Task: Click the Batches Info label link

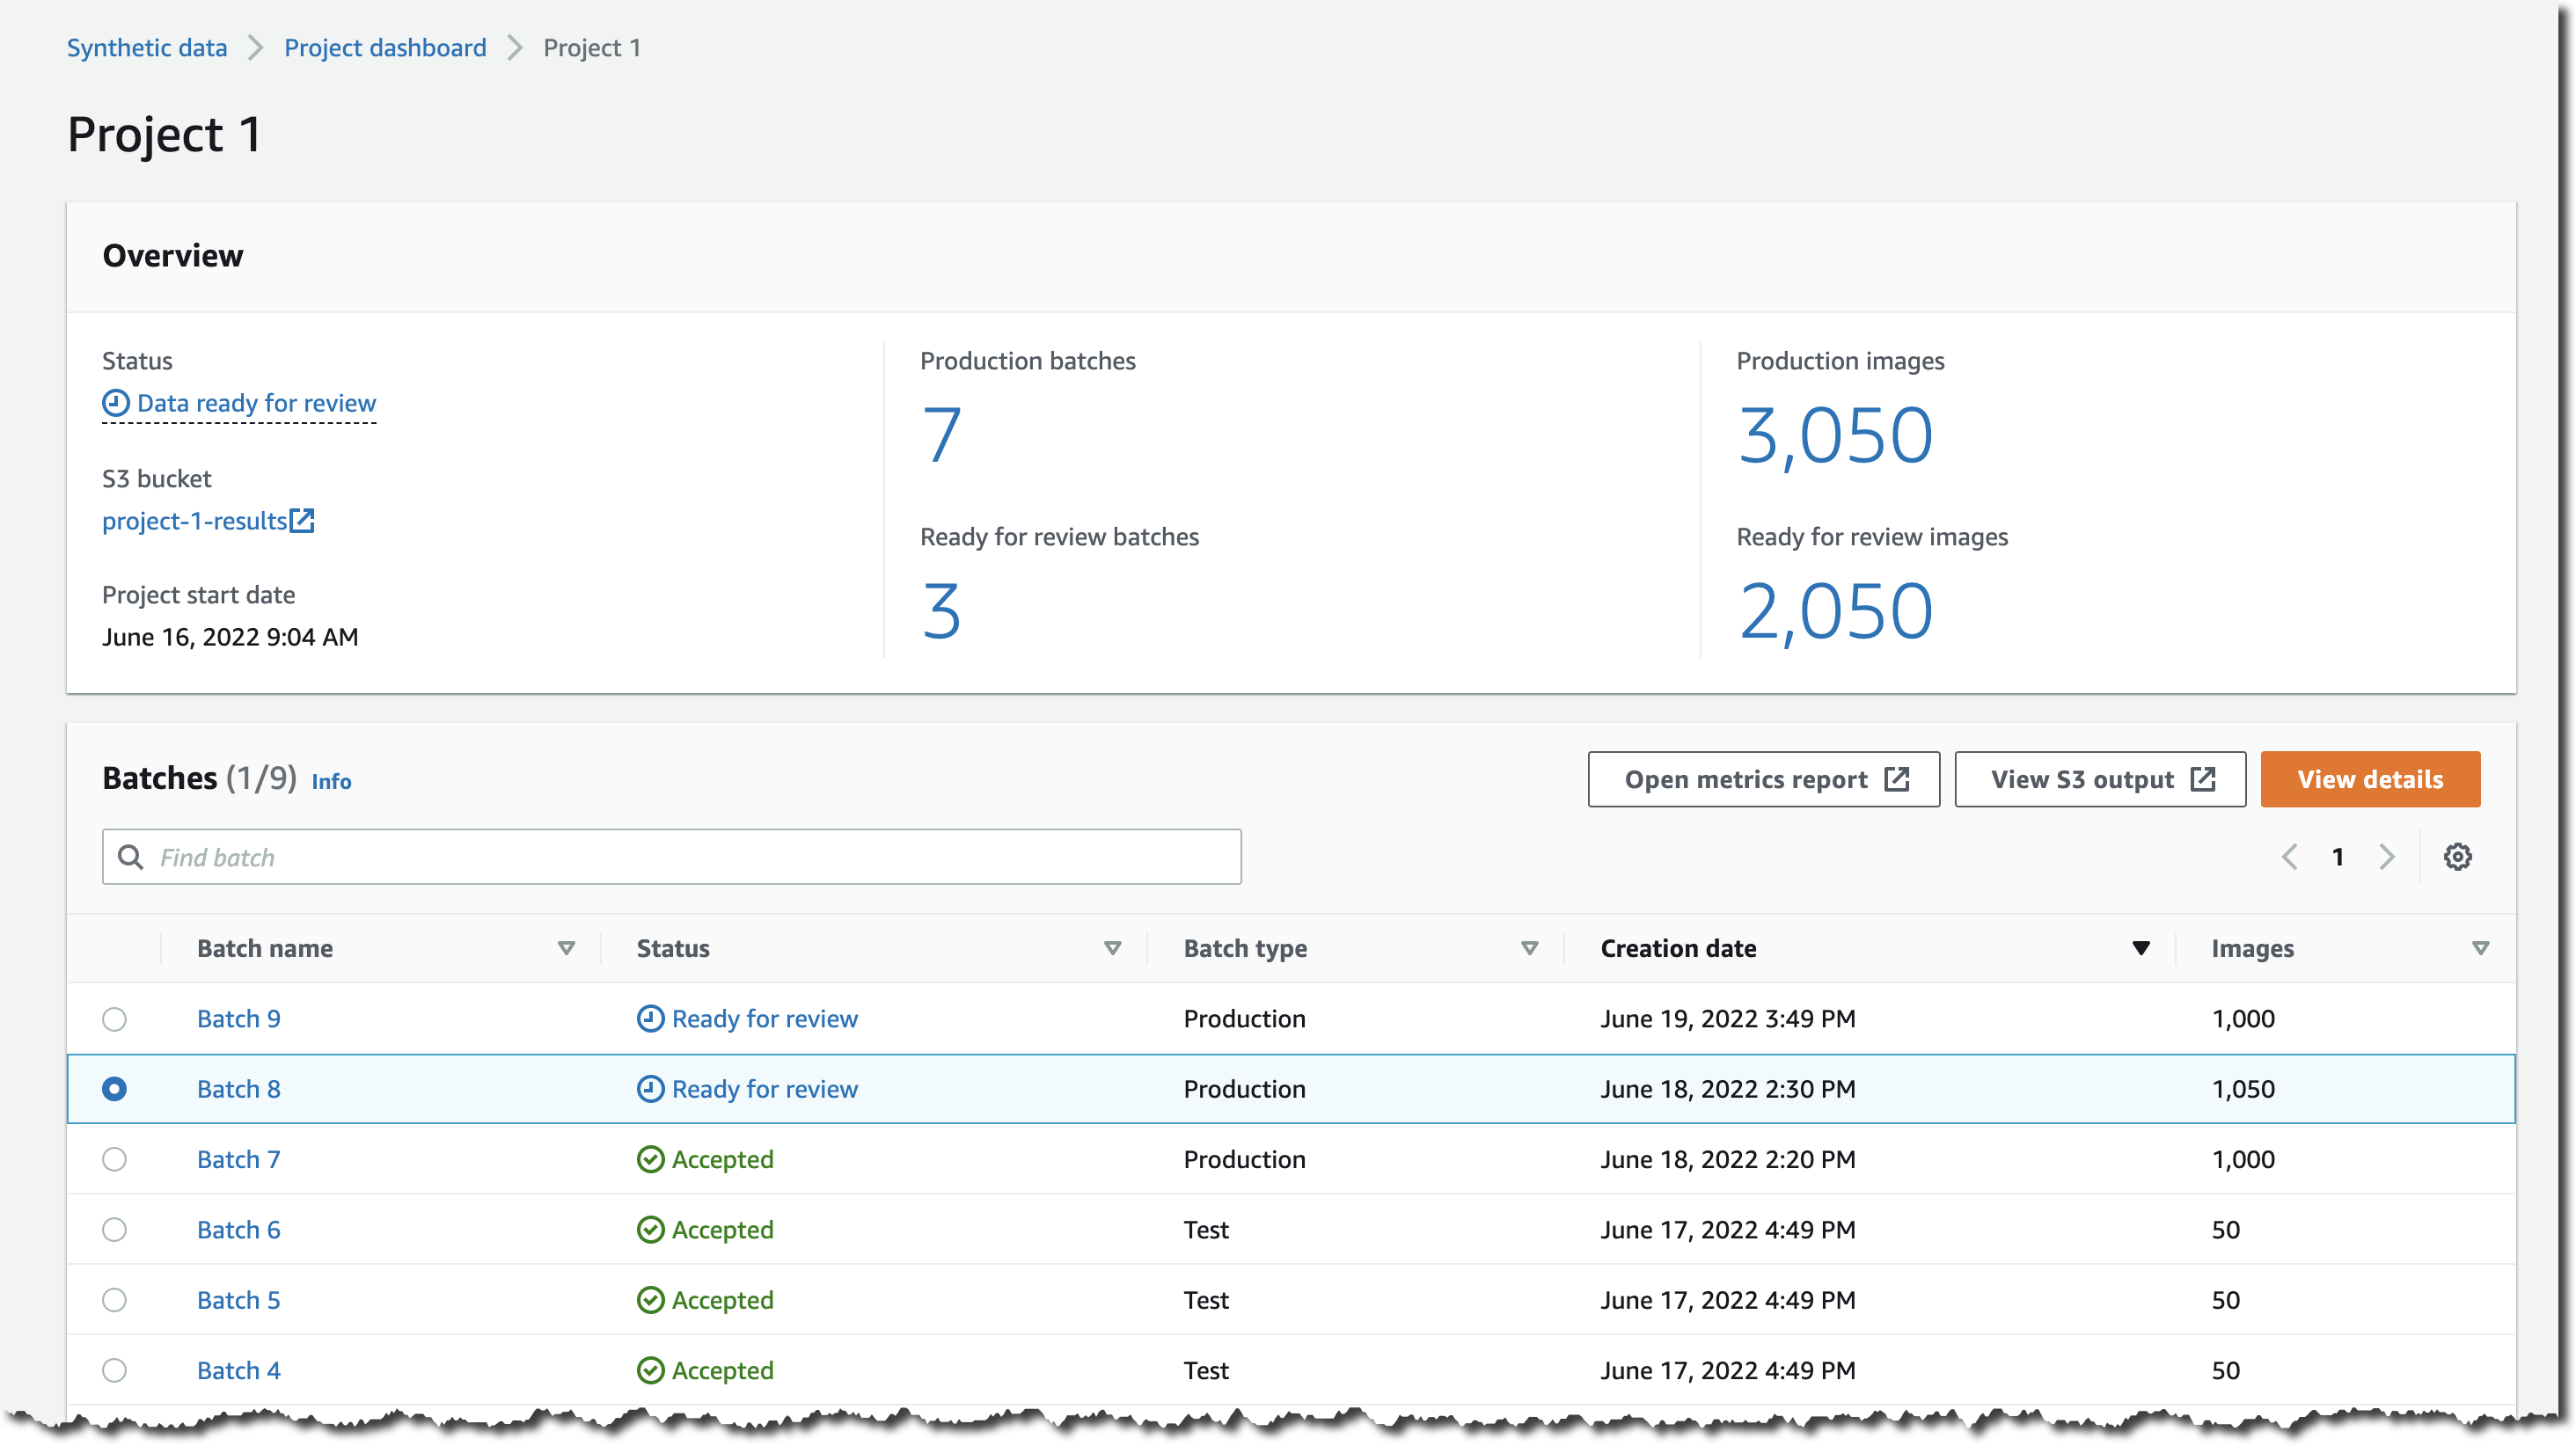Action: 329,781
